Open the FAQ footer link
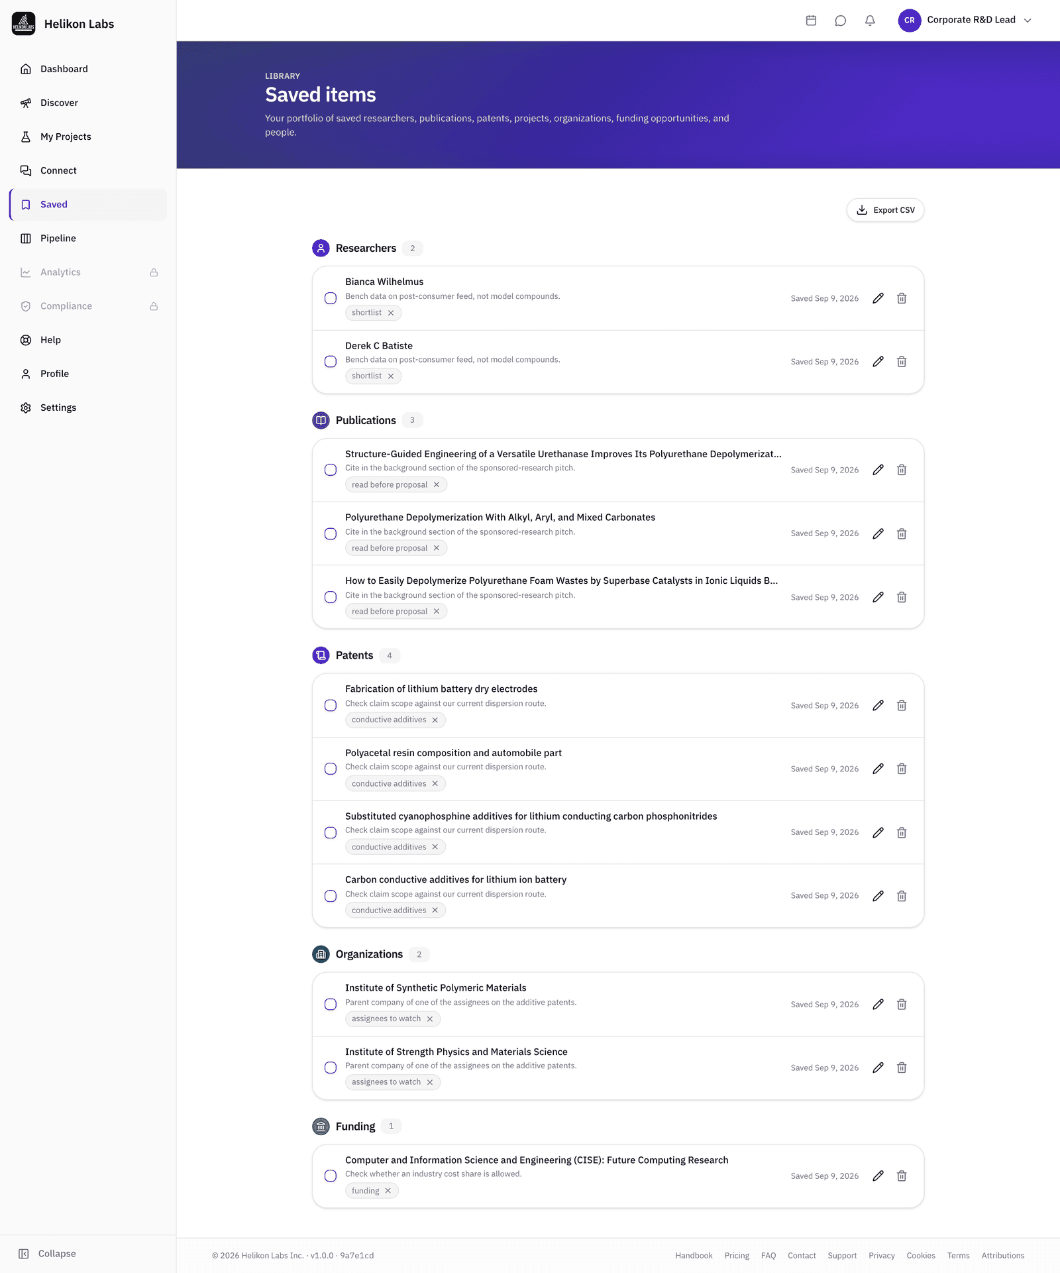 [x=768, y=1256]
